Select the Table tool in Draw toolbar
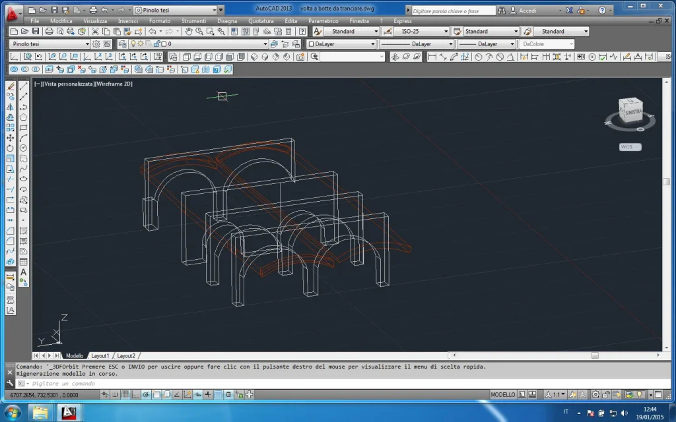The width and height of the screenshot is (676, 422). 23,262
